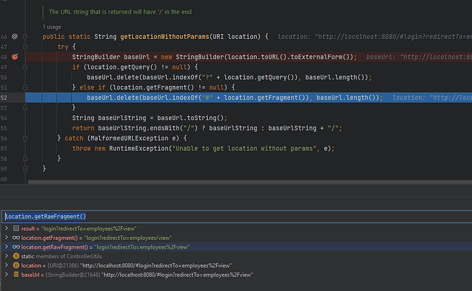Click the evaluate expression input field
Image resolution: width=472 pixels, height=291 pixels.
(x=238, y=217)
